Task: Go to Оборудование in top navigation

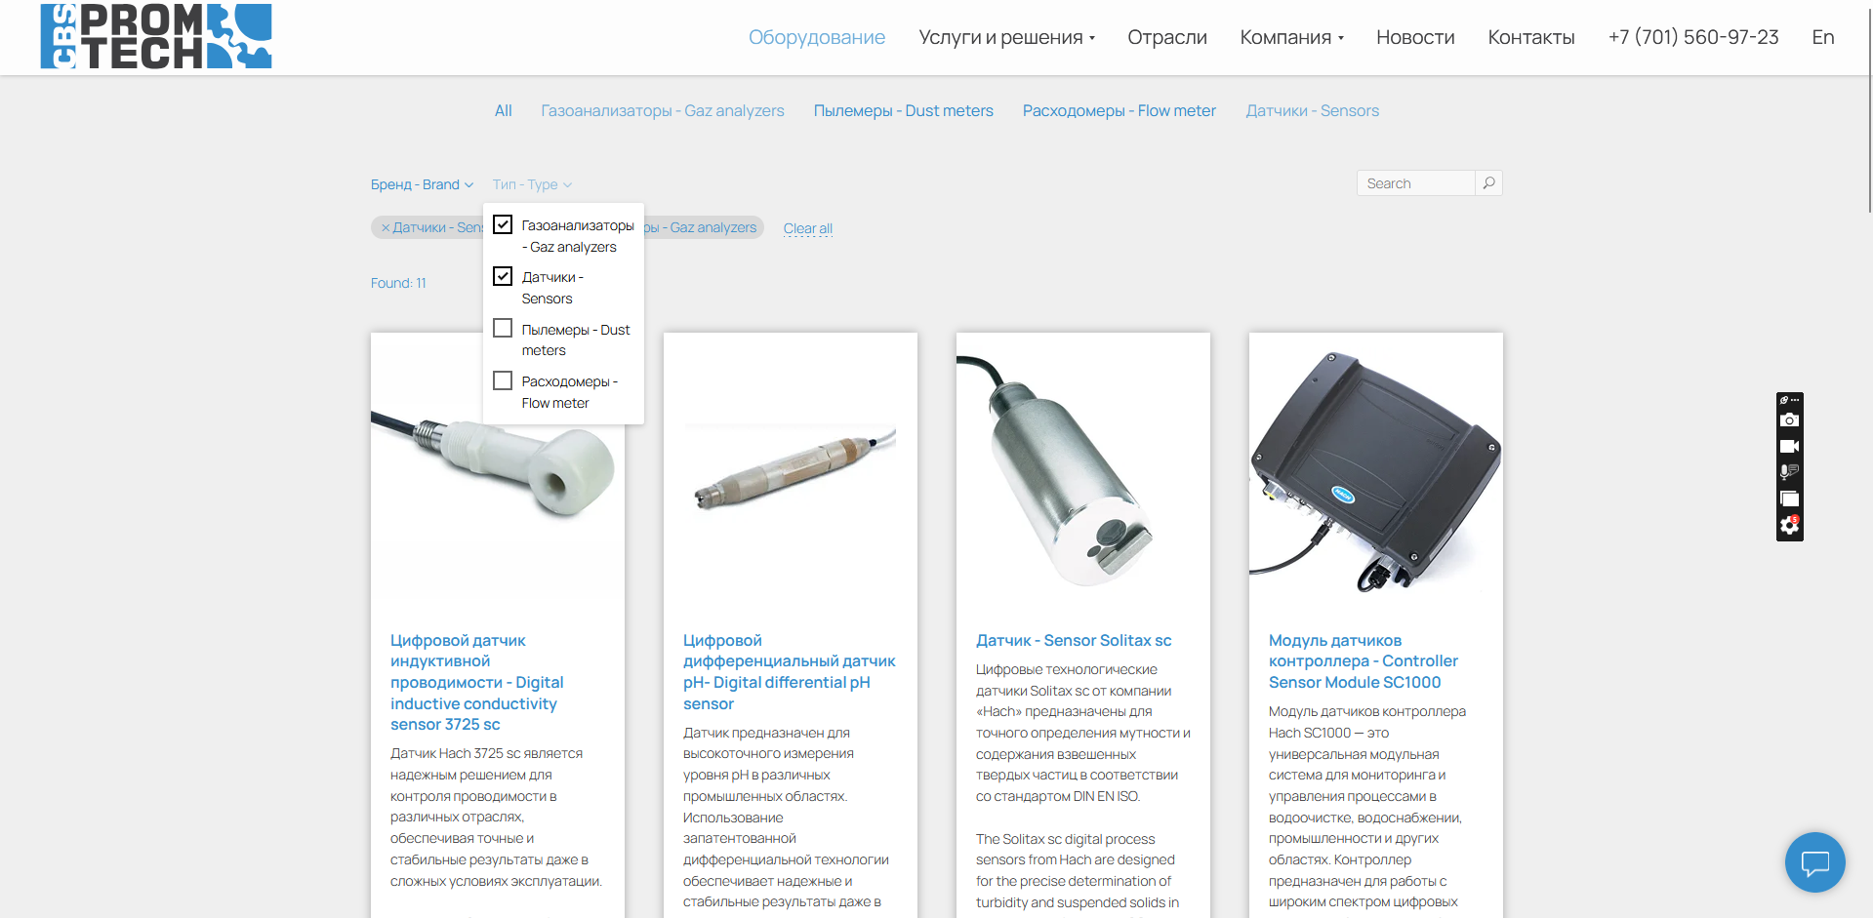Action: click(x=817, y=37)
